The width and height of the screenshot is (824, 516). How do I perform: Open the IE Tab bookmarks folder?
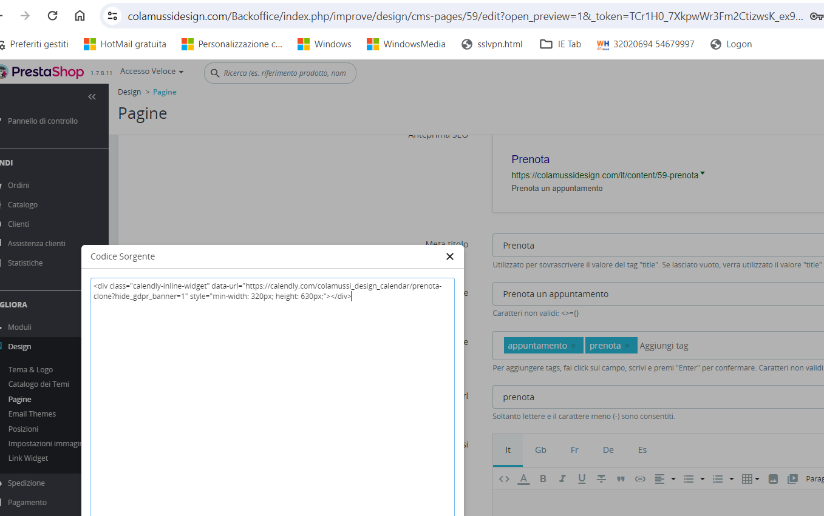560,44
